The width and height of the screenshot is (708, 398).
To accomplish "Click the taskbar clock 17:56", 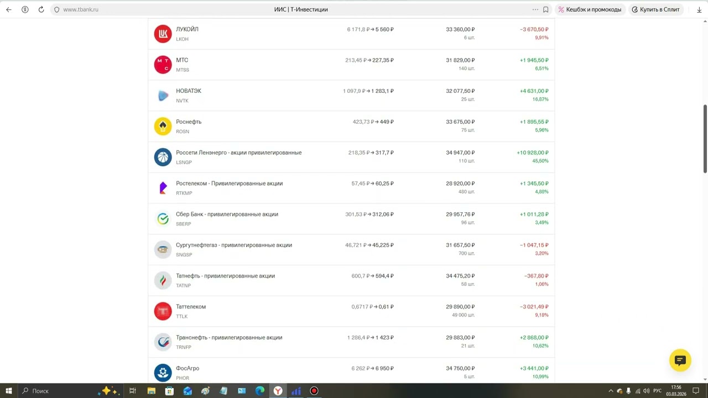I will click(x=676, y=387).
